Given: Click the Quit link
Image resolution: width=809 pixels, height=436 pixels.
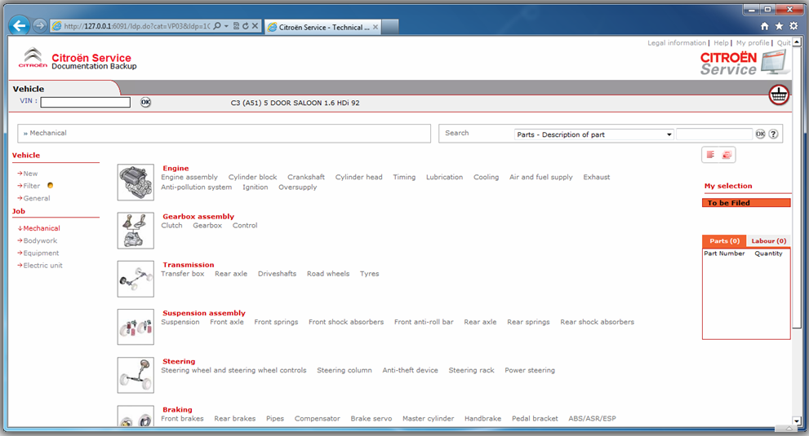Looking at the screenshot, I should tap(784, 42).
